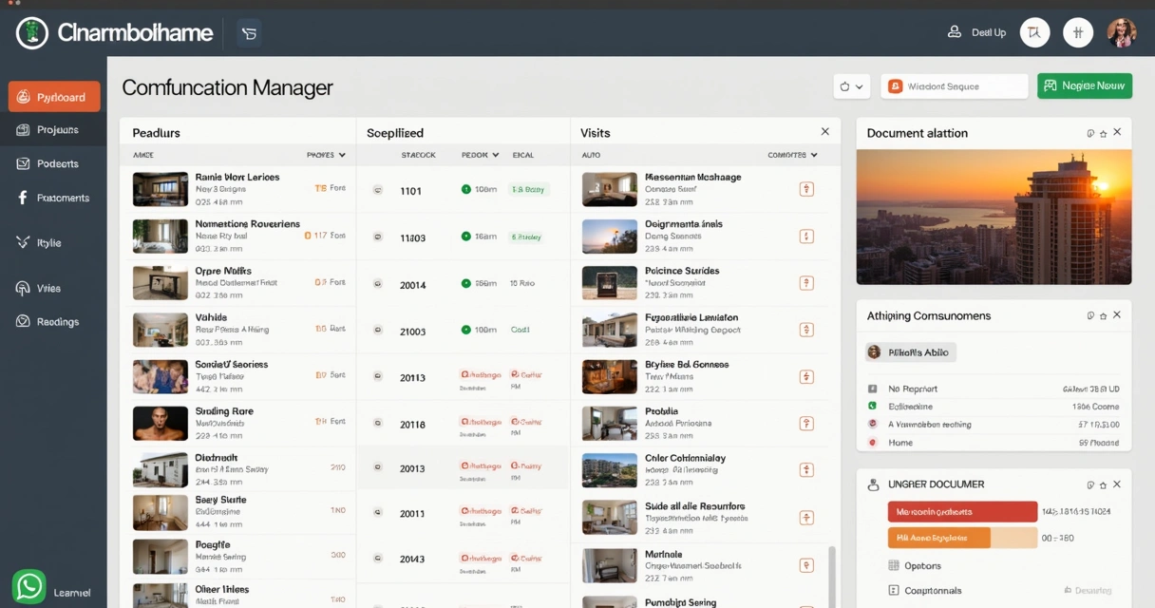Image resolution: width=1155 pixels, height=608 pixels.
Task: Toggle the round icon in row 20143
Action: 378,559
